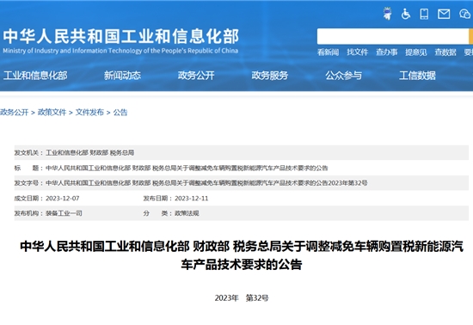
Task: Open the 工信数据 navigation menu
Action: 417,76
